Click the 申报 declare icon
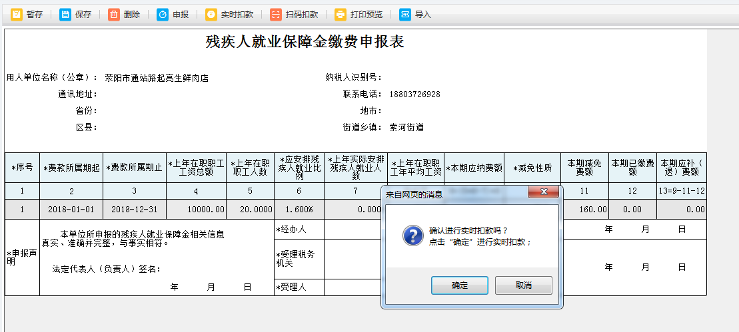Image resolution: width=739 pixels, height=332 pixels. (x=163, y=14)
